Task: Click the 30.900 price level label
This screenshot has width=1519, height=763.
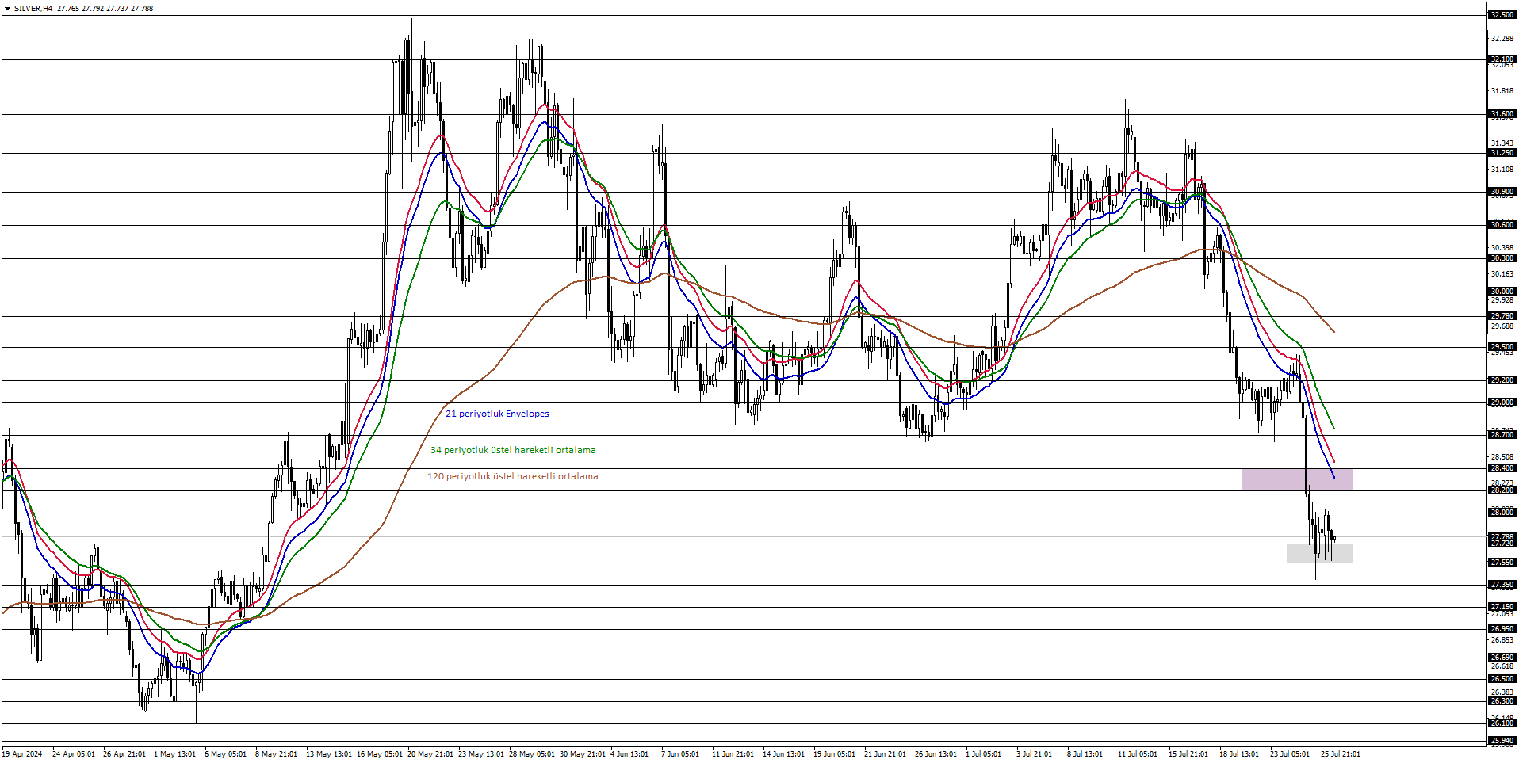Action: (x=1502, y=192)
